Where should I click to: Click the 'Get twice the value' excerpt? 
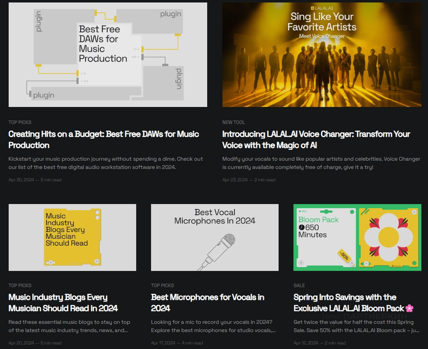(x=357, y=326)
